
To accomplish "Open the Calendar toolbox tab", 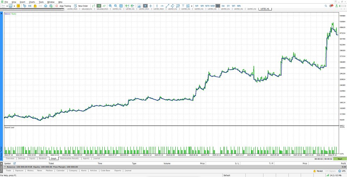I will tap(60, 170).
